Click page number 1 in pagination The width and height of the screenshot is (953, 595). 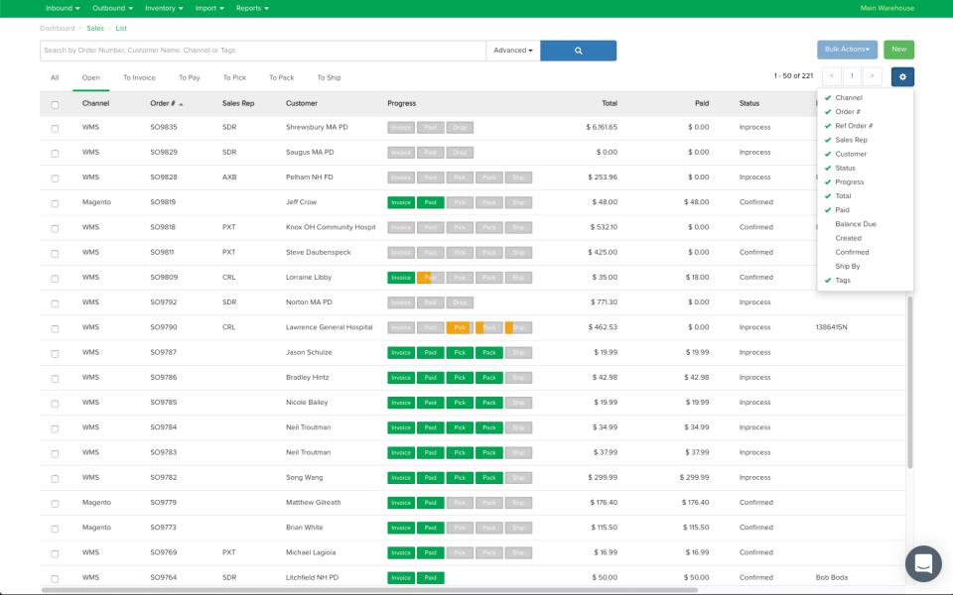click(852, 75)
